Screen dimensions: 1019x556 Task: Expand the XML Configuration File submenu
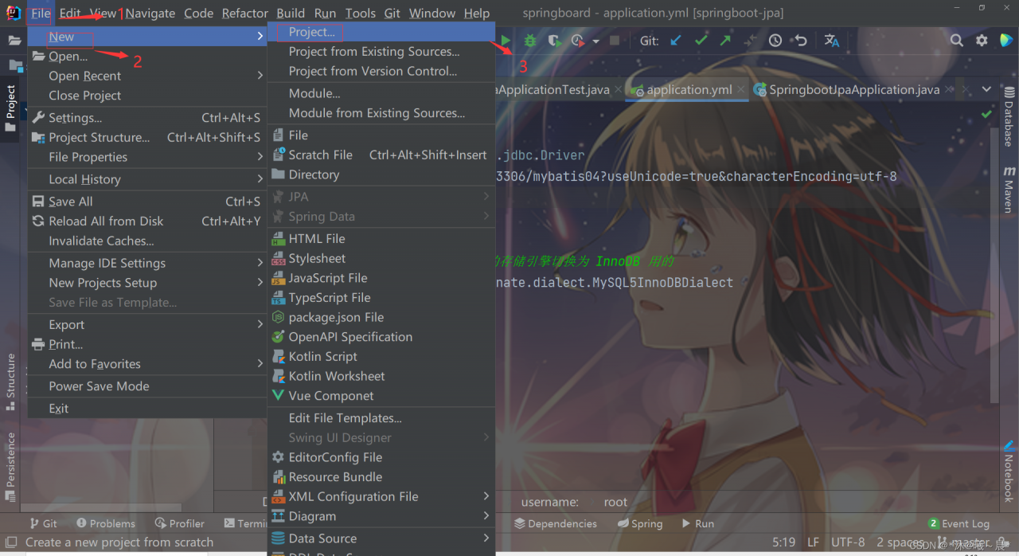(486, 496)
